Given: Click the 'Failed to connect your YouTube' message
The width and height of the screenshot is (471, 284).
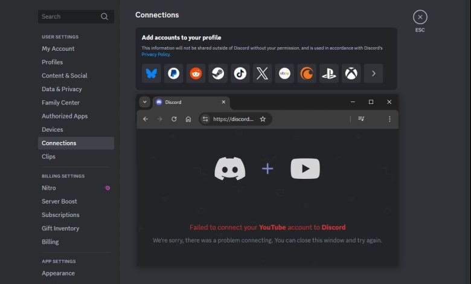Looking at the screenshot, I should pyautogui.click(x=268, y=227).
